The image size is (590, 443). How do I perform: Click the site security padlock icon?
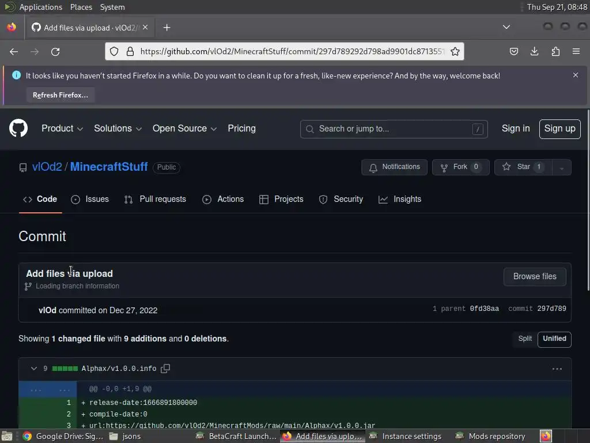130,51
